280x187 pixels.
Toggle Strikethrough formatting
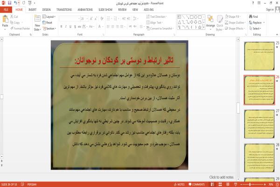coord(79,27)
